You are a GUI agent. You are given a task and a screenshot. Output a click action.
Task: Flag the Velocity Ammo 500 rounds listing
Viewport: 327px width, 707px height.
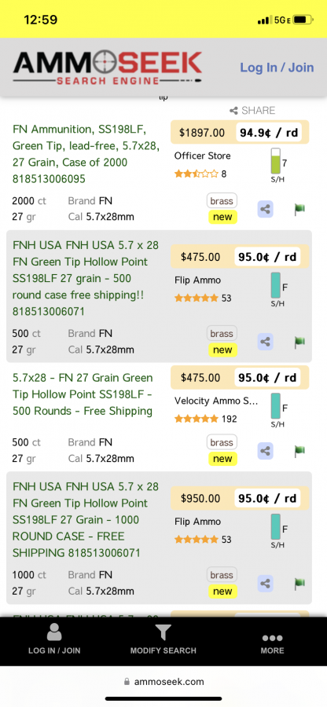click(299, 450)
